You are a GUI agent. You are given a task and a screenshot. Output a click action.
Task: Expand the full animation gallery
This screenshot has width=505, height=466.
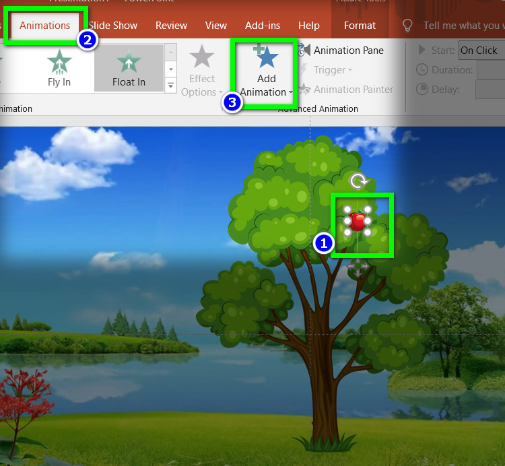point(171,86)
